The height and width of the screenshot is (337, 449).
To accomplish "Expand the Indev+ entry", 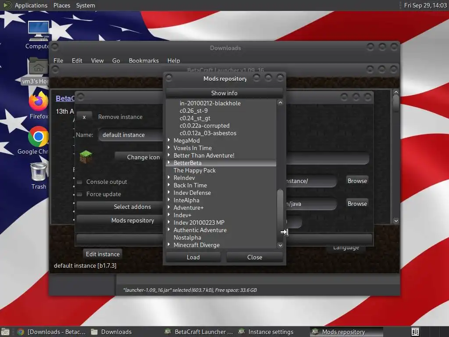I will pos(169,215).
